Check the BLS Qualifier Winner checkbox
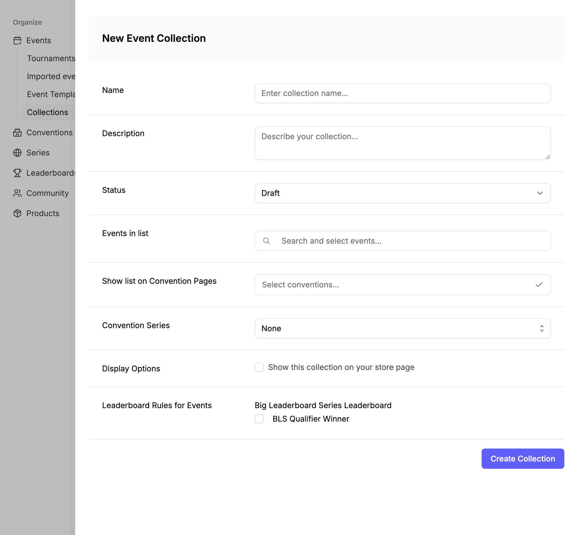 pyautogui.click(x=259, y=419)
